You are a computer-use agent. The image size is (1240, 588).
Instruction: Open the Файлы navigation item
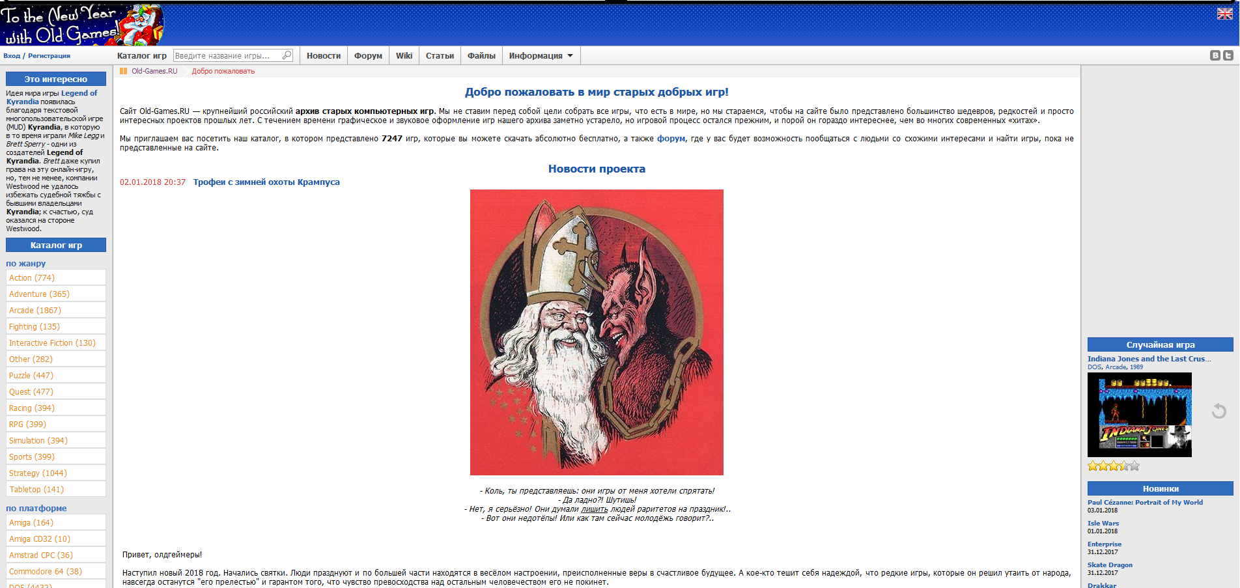point(481,55)
